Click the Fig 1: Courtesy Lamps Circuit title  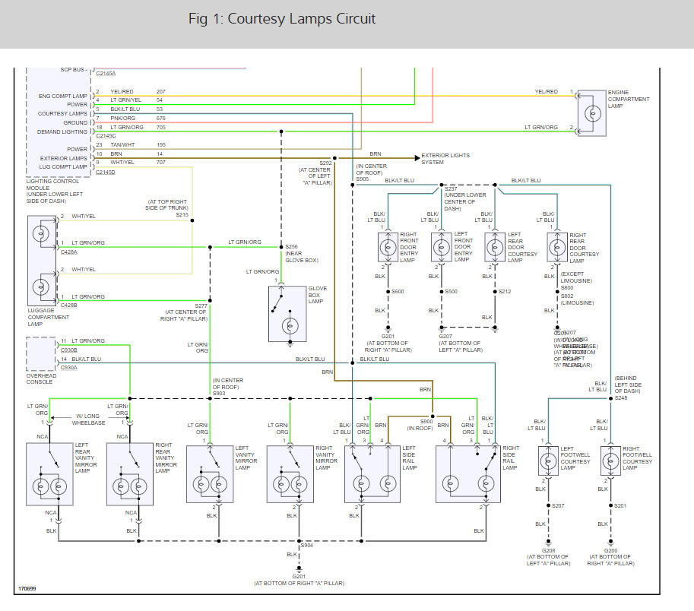point(282,18)
